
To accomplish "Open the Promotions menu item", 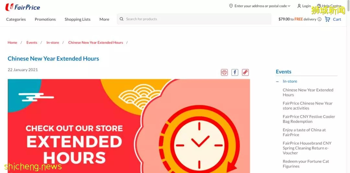I will pyautogui.click(x=45, y=19).
